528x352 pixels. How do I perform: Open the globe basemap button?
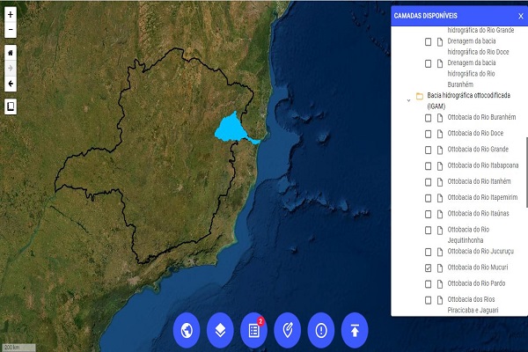(187, 331)
